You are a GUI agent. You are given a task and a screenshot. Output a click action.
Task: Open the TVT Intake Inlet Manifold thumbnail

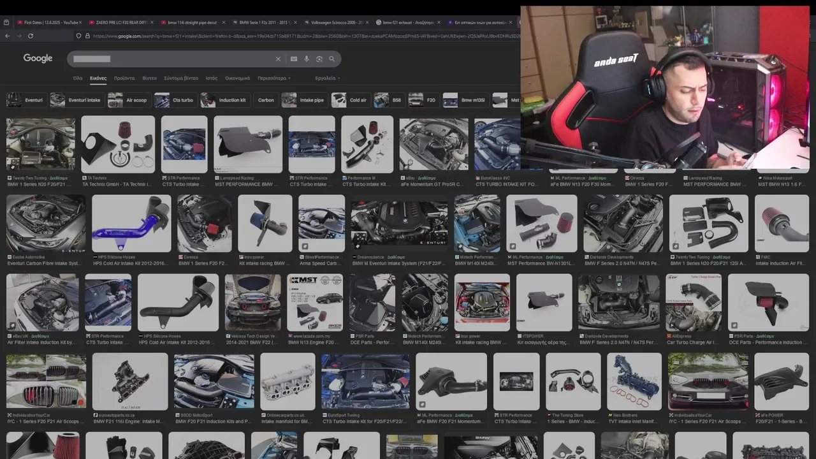[634, 381]
